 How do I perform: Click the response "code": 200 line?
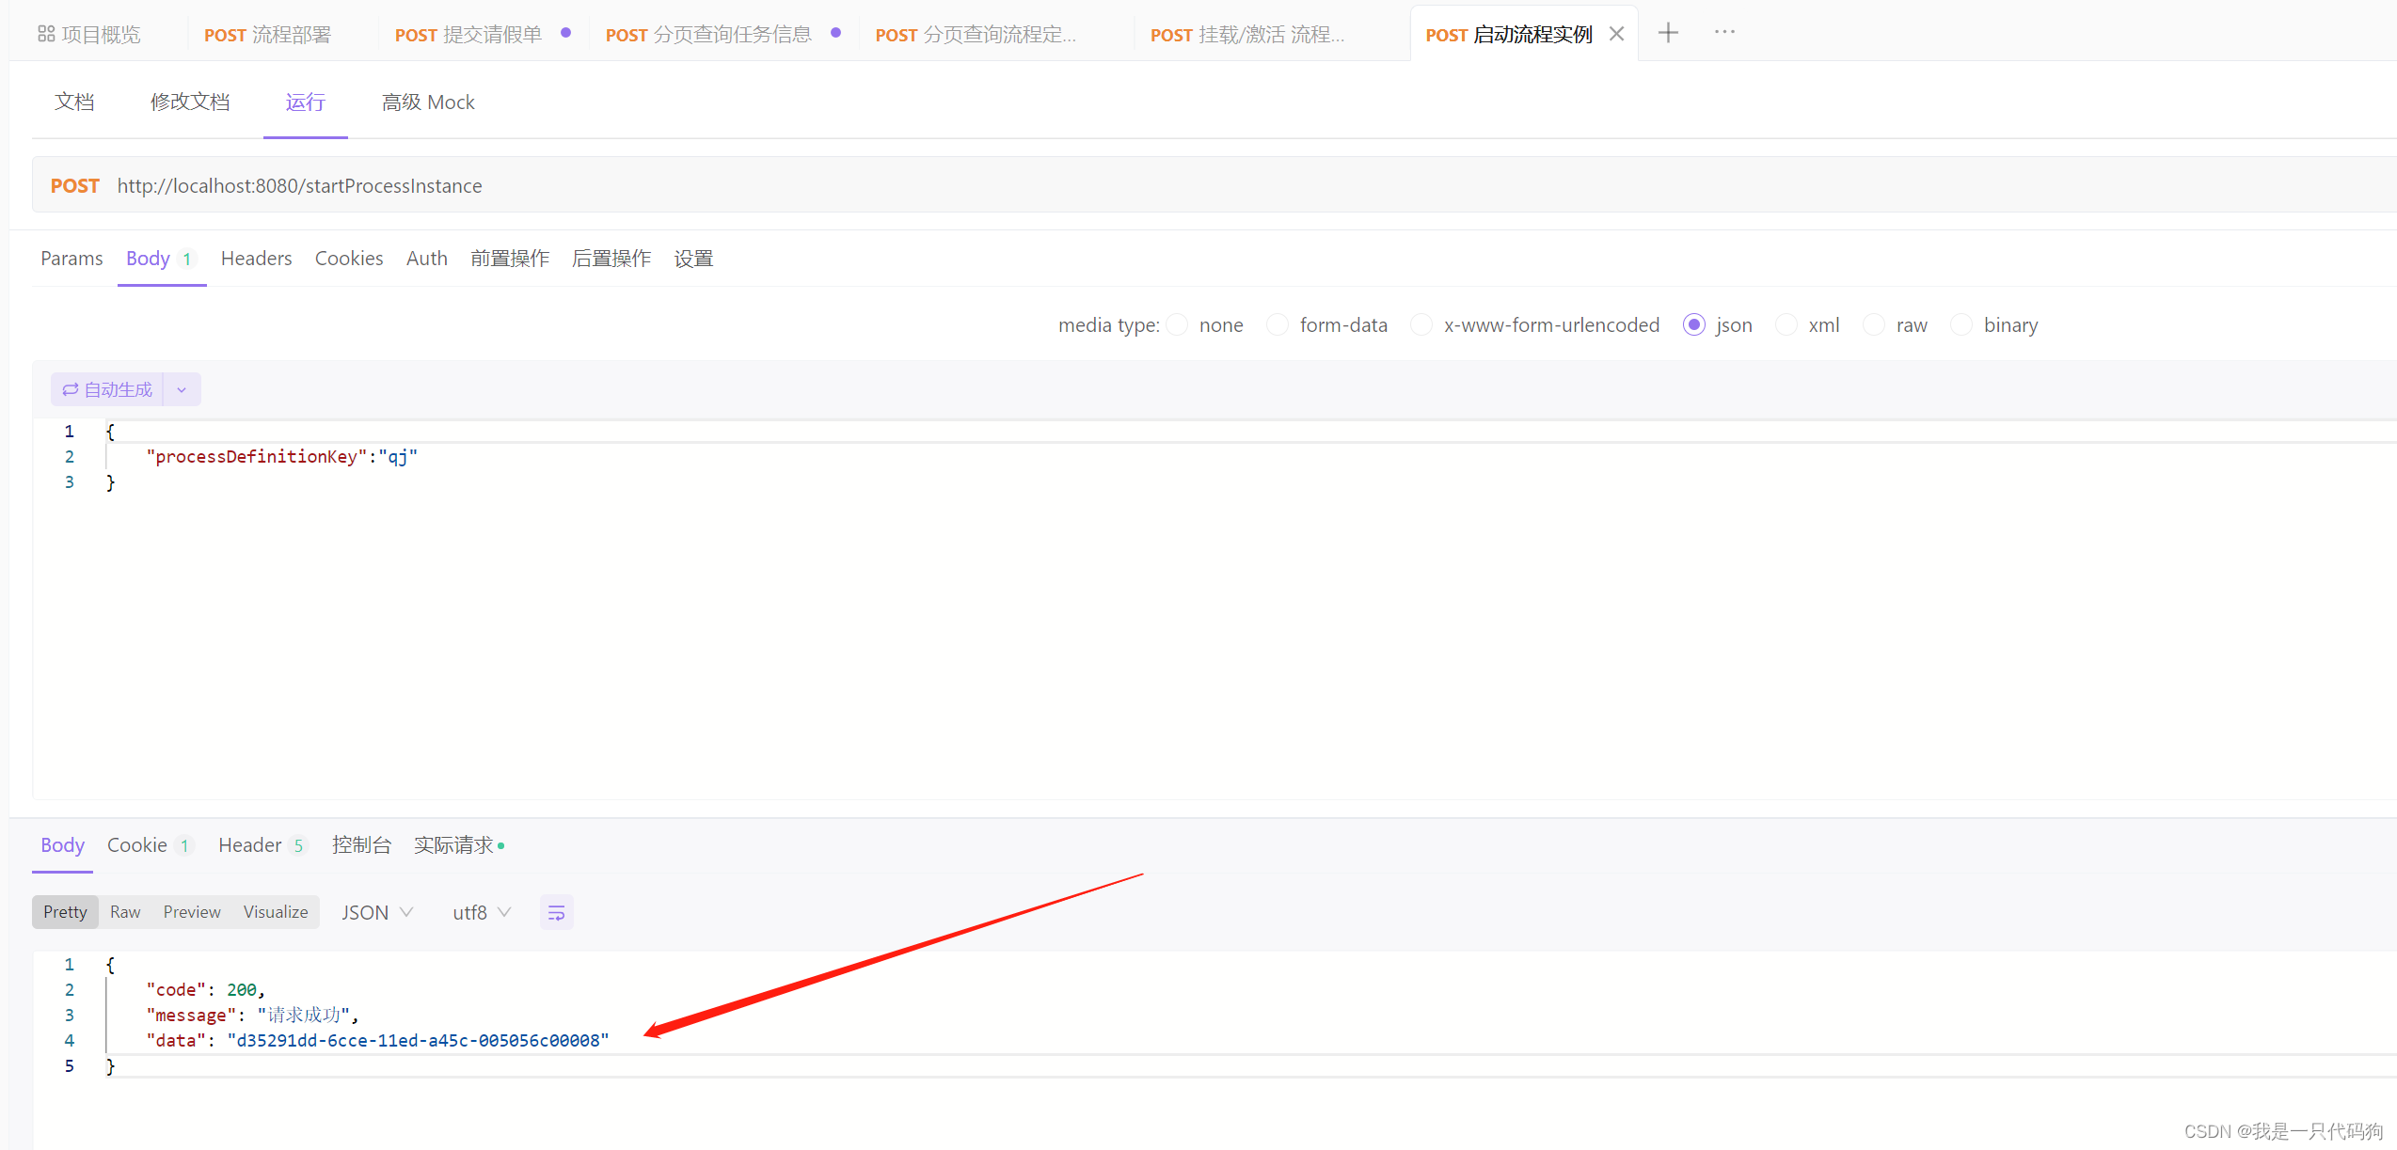pyautogui.click(x=205, y=989)
